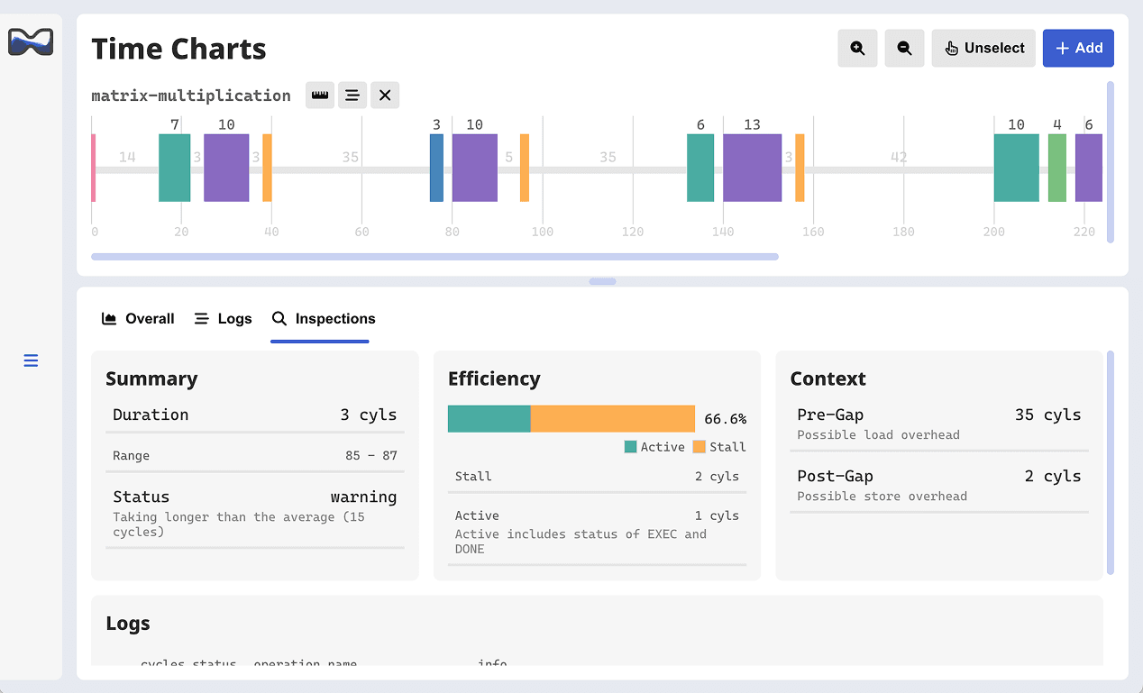Expand the chart panel via the resize handle
This screenshot has width=1143, height=693.
pos(602,281)
